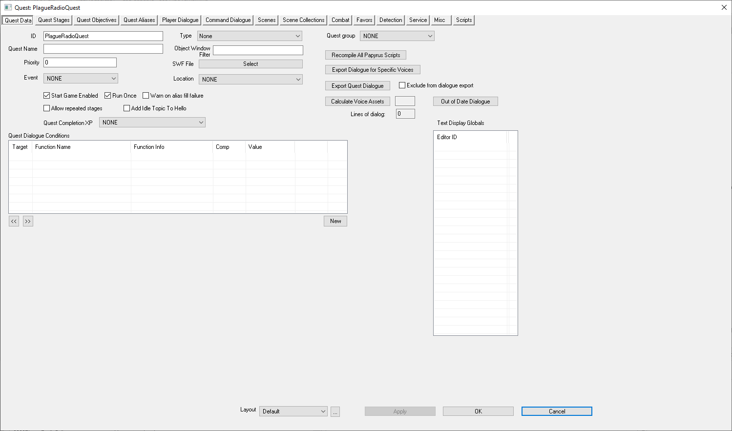
Task: Open the Scene Collections tab
Action: click(303, 20)
